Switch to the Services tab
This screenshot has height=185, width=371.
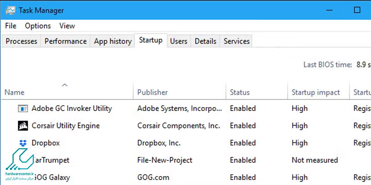tap(237, 41)
